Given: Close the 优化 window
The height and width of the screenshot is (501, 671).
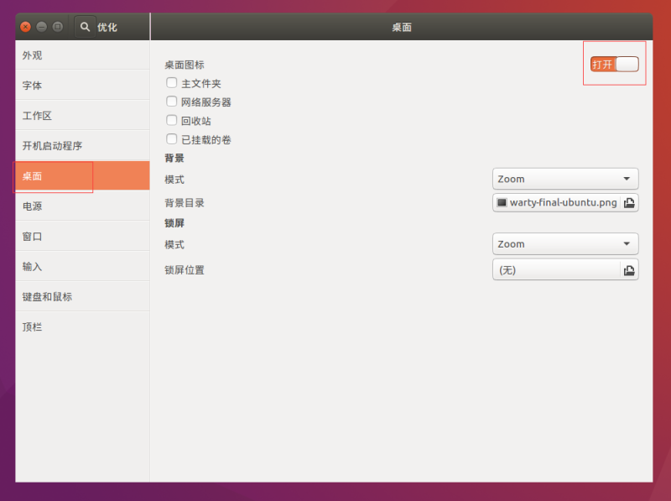Looking at the screenshot, I should (26, 27).
